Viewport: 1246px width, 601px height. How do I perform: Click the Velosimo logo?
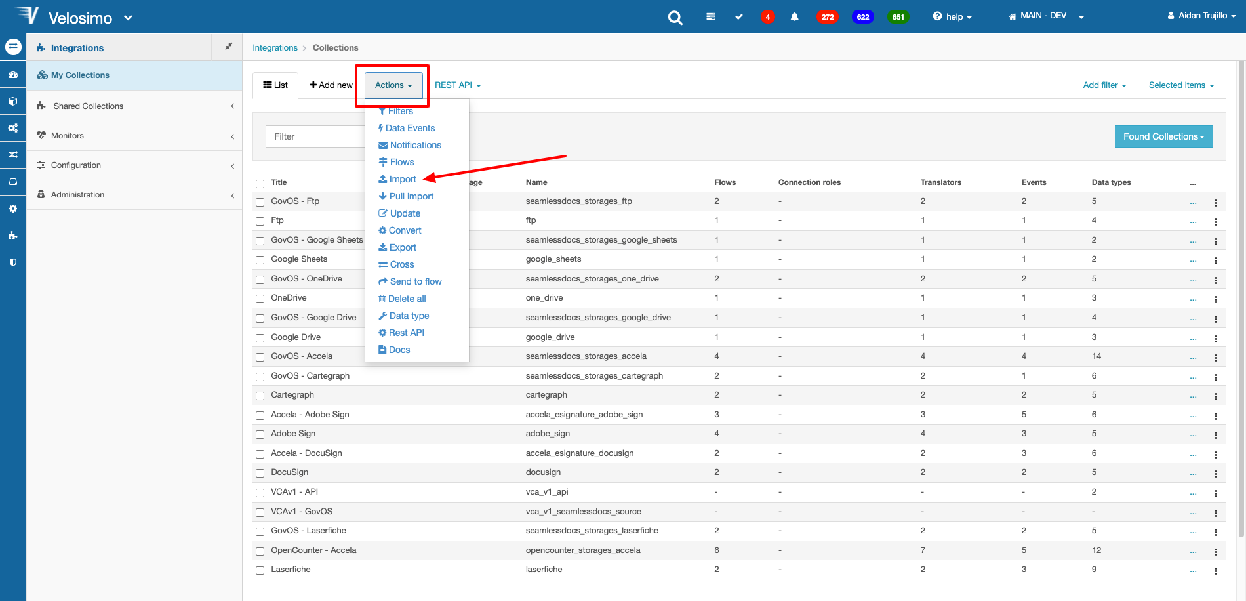point(64,16)
